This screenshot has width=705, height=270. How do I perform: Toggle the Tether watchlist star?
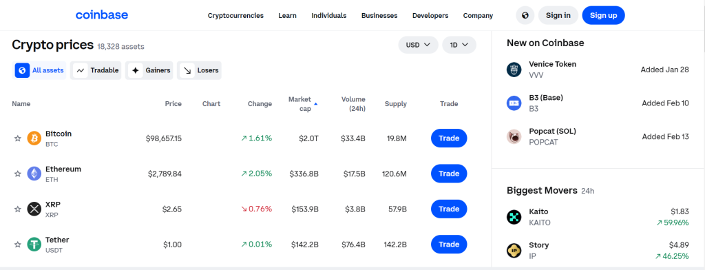click(17, 245)
